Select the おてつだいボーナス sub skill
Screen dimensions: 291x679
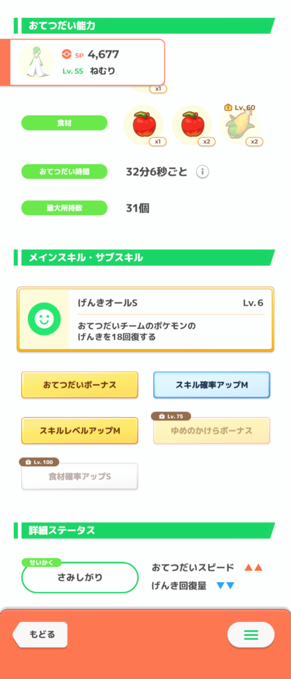80,385
